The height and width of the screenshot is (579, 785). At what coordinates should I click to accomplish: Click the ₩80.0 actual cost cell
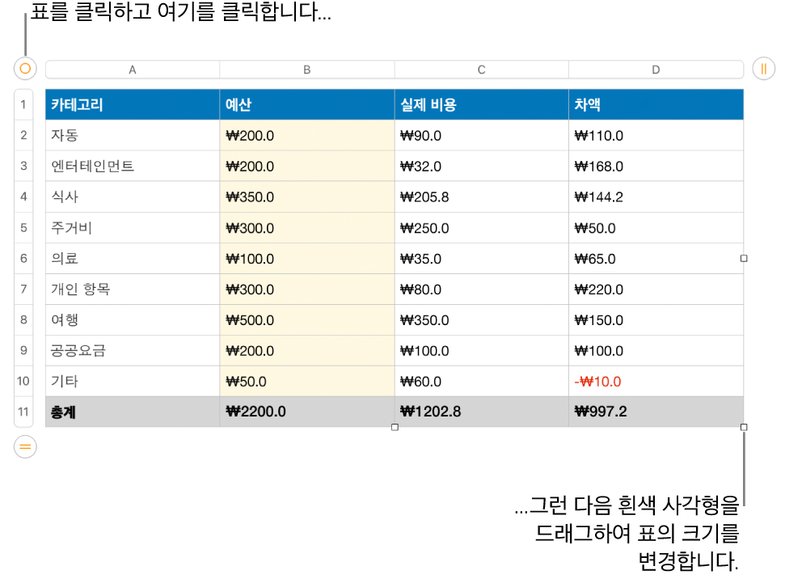coord(482,289)
